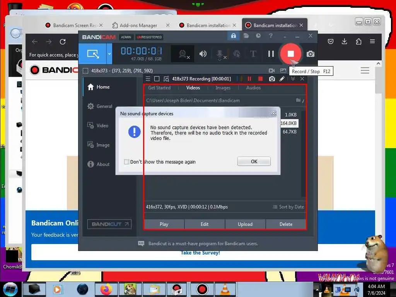Check 'Don't show this message again'
The image size is (396, 297).
click(126, 162)
